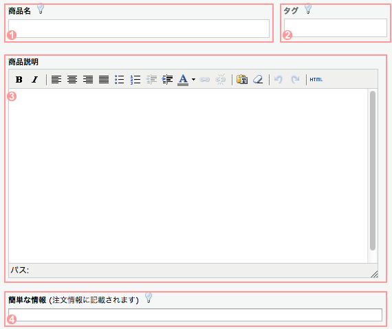Show the hint lightbulb next to タグ
The height and width of the screenshot is (329, 392).
point(308,8)
